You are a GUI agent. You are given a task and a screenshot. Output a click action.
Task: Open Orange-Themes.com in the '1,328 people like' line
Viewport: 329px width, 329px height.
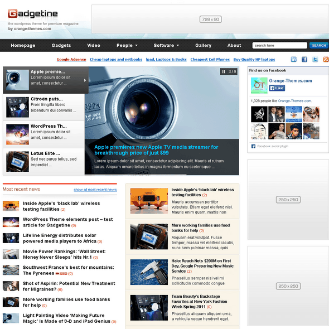click(x=294, y=101)
